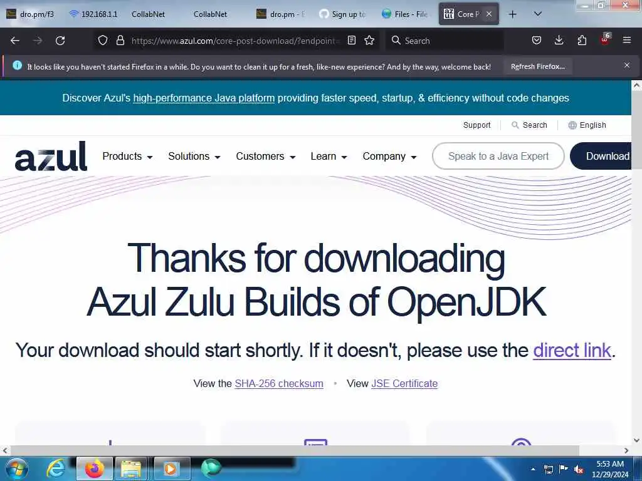642x481 pixels.
Task: Open the taskbar clock showing 5:53 AM
Action: pos(610,469)
